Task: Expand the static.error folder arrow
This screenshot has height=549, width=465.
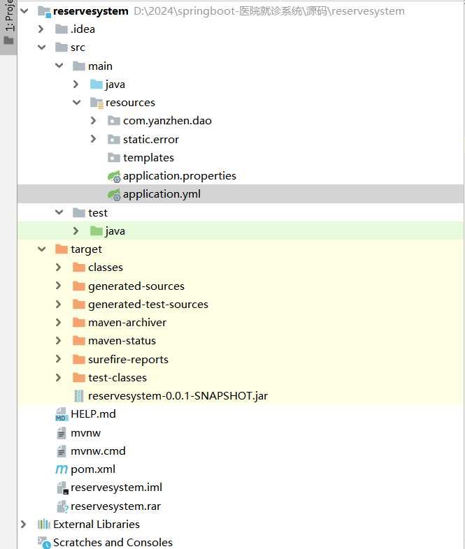Action: 94,139
